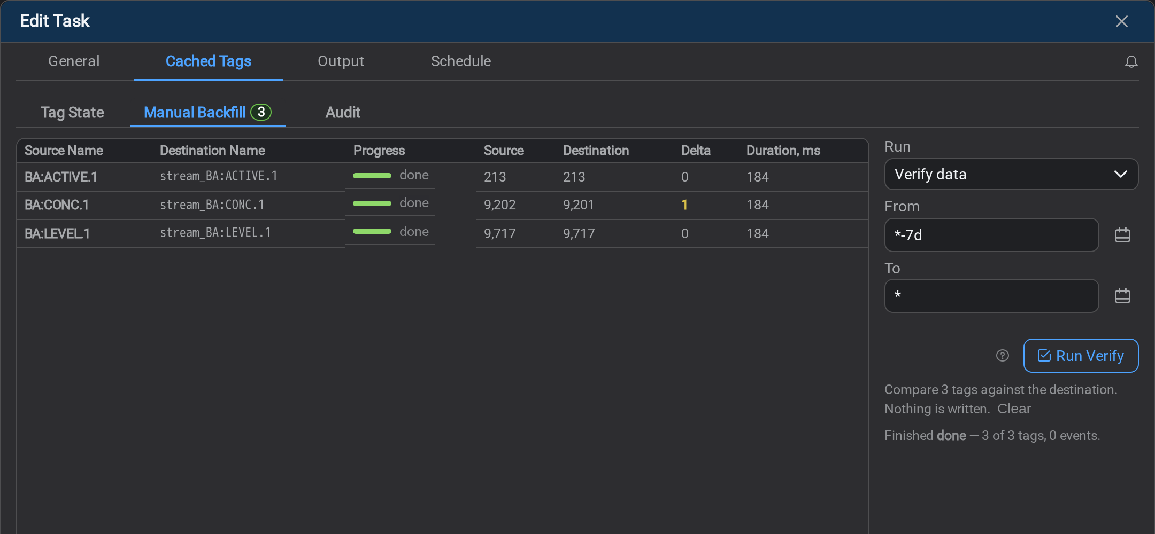This screenshot has height=534, width=1155.
Task: Open the Output tab
Action: pyautogui.click(x=341, y=61)
